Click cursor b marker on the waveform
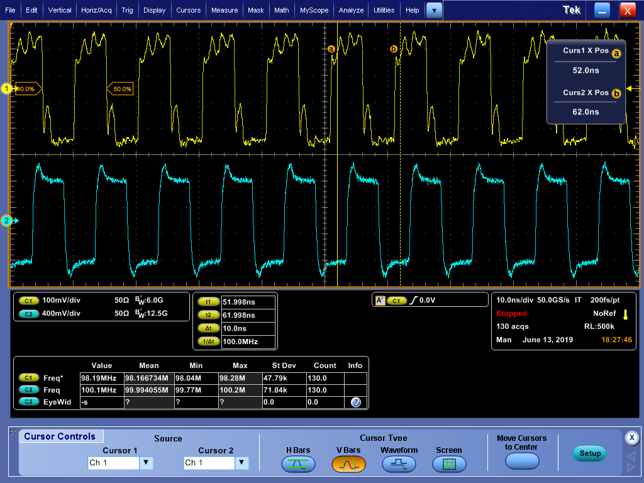Viewport: 644px width, 483px height. 394,49
